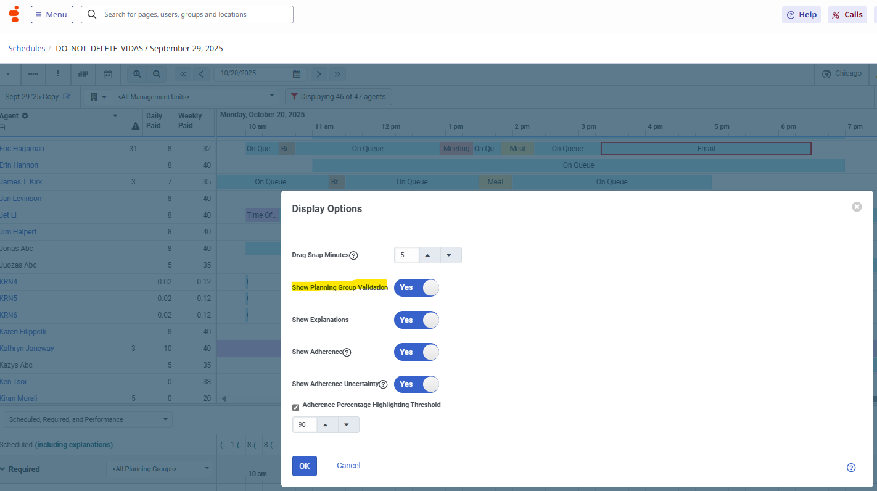Click help icon beside Drag Snap Minutes
This screenshot has width=877, height=491.
tap(353, 255)
